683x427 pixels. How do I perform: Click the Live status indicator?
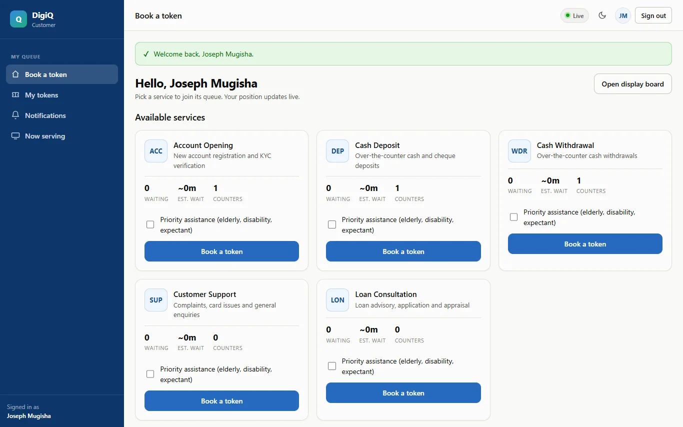pyautogui.click(x=574, y=15)
